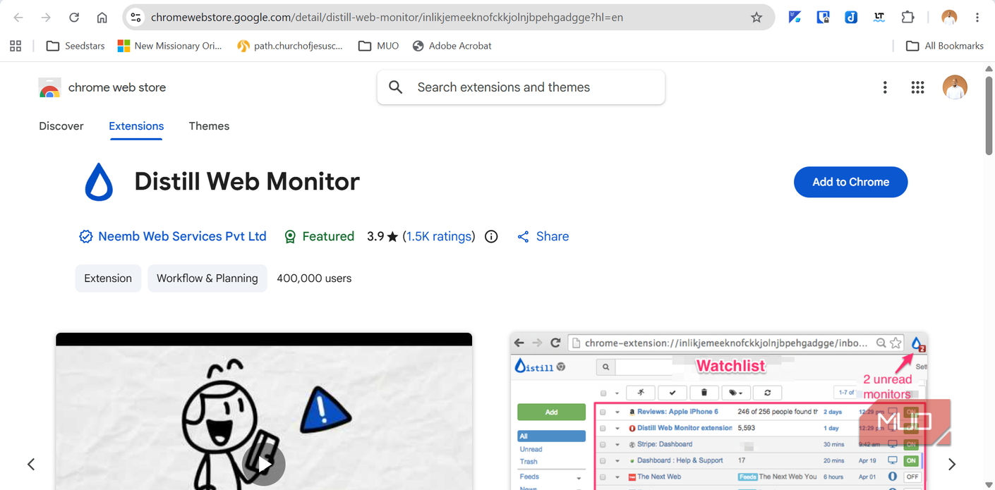Viewport: 995px width, 490px height.
Task: Go back to the previous page
Action: (18, 18)
